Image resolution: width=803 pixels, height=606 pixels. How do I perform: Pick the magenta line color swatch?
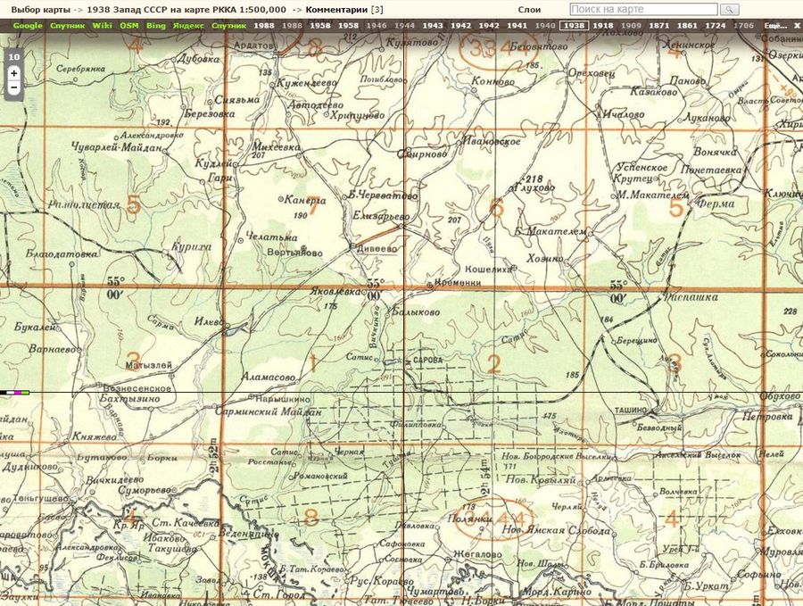pyautogui.click(x=18, y=392)
